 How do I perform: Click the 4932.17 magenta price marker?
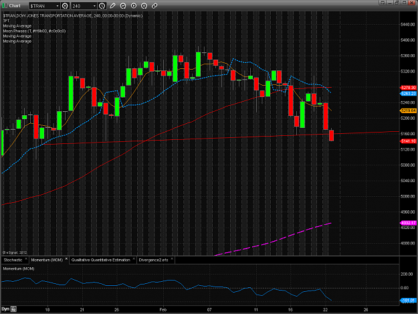point(408,223)
